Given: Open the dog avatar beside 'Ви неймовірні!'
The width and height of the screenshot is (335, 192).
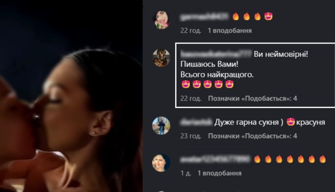Looking at the screenshot, I should coord(161,58).
